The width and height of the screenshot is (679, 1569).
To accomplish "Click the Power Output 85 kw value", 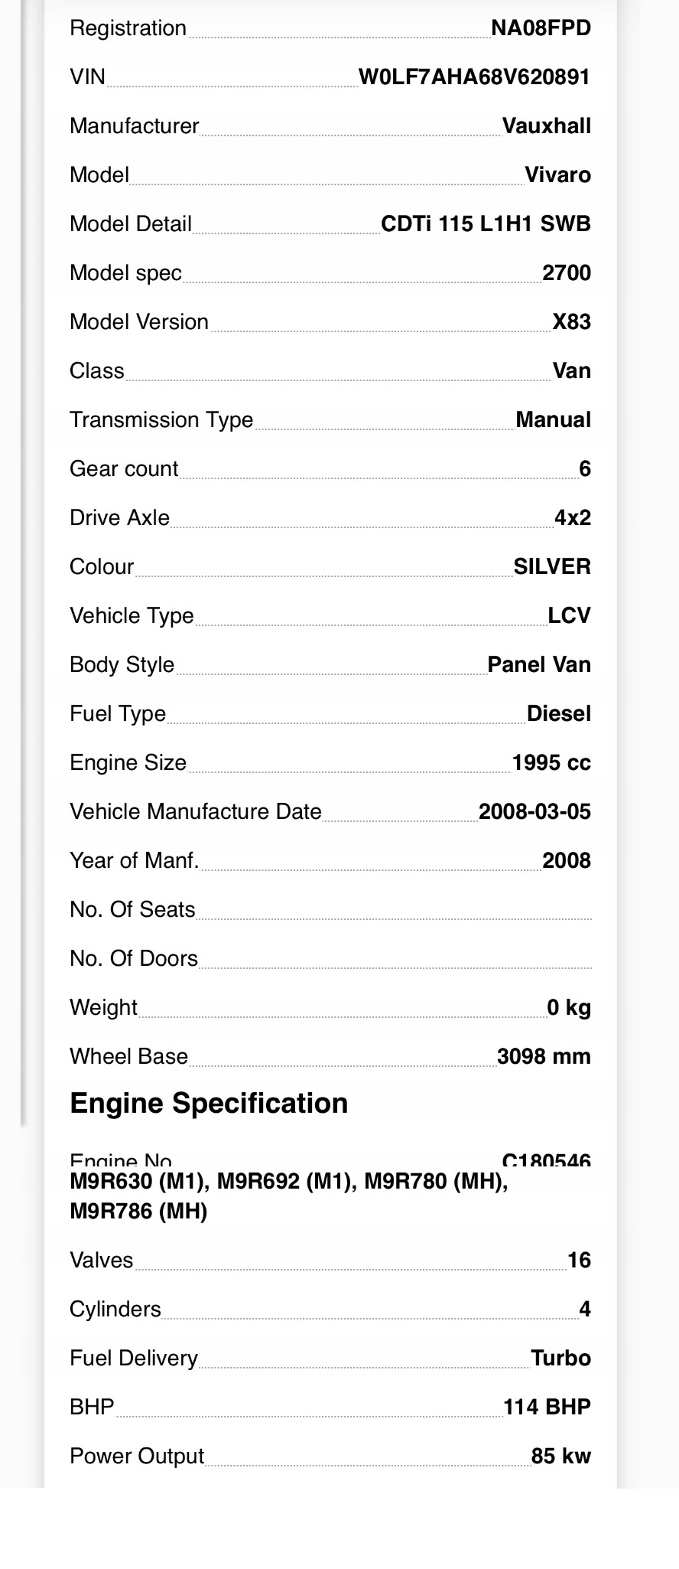I will 561,1456.
